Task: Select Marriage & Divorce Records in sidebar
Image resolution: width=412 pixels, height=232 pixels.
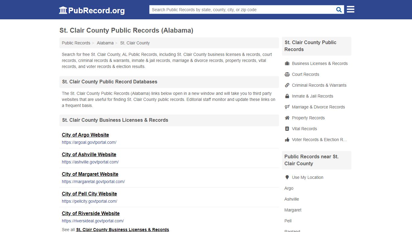Action: pyautogui.click(x=318, y=107)
